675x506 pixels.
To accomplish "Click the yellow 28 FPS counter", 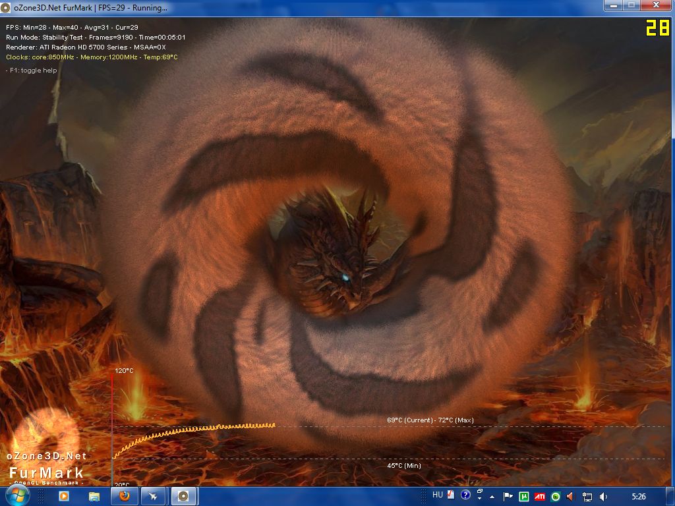I will 658,28.
